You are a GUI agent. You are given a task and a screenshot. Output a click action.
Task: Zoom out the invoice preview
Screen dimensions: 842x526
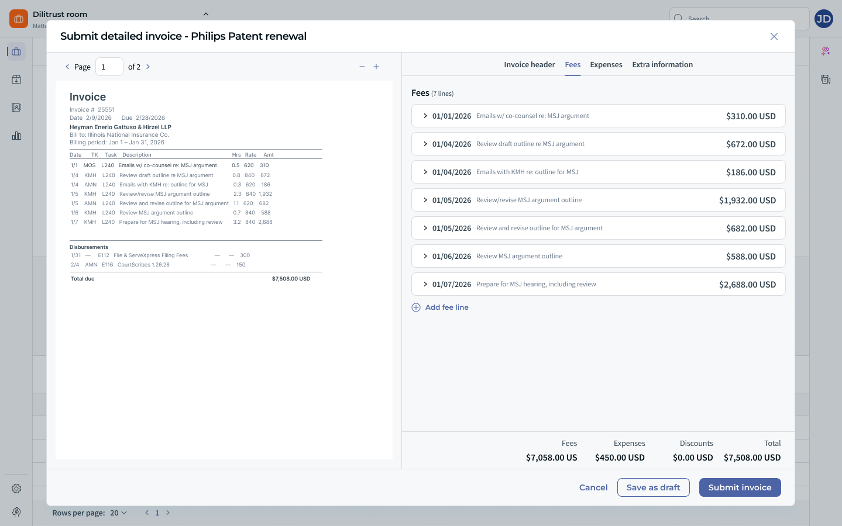coord(362,67)
